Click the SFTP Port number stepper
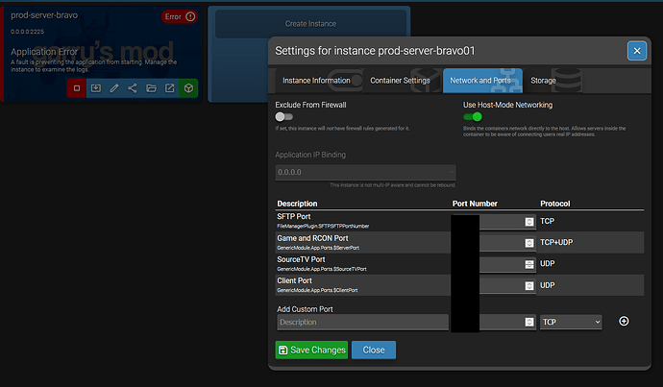 (529, 222)
